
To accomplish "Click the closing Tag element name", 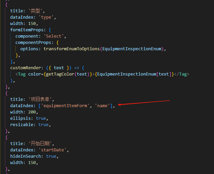I will pyautogui.click(x=183, y=74).
